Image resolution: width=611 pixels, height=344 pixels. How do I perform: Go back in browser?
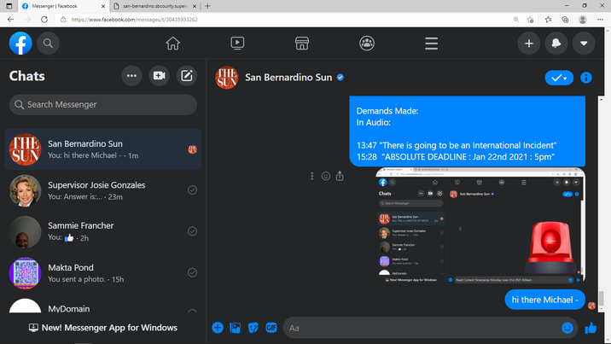click(x=10, y=20)
